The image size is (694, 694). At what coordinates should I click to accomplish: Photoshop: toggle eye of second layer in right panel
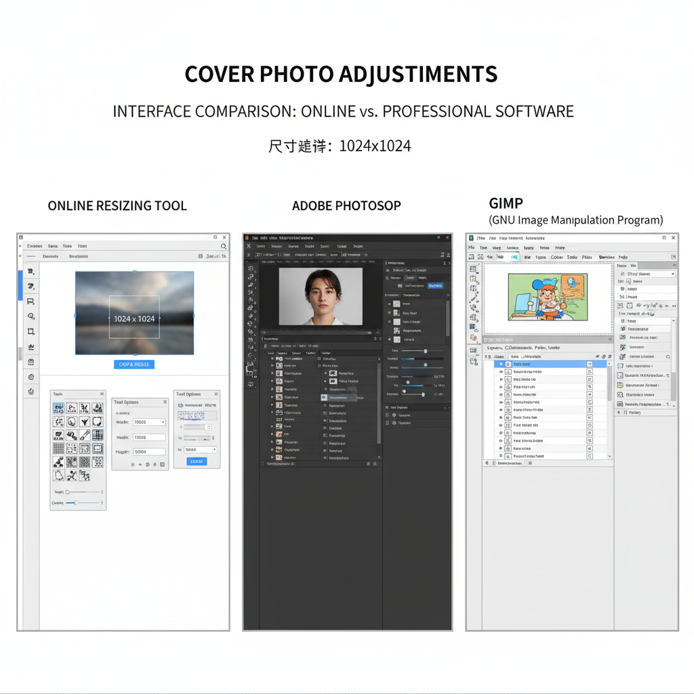[390, 313]
